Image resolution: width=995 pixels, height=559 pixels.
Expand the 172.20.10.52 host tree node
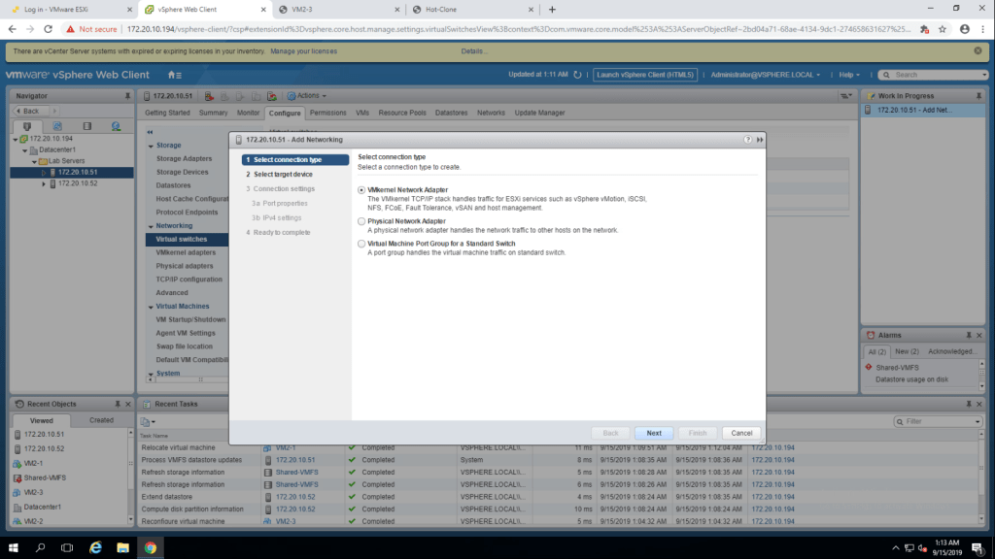click(x=44, y=183)
